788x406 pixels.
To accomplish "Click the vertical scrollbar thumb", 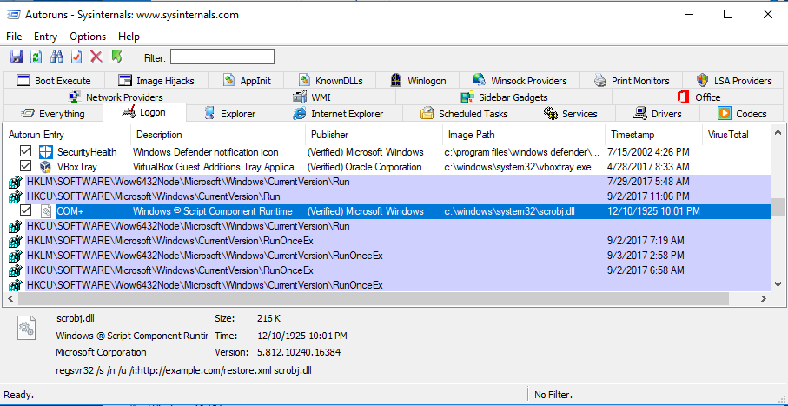I will [778, 207].
